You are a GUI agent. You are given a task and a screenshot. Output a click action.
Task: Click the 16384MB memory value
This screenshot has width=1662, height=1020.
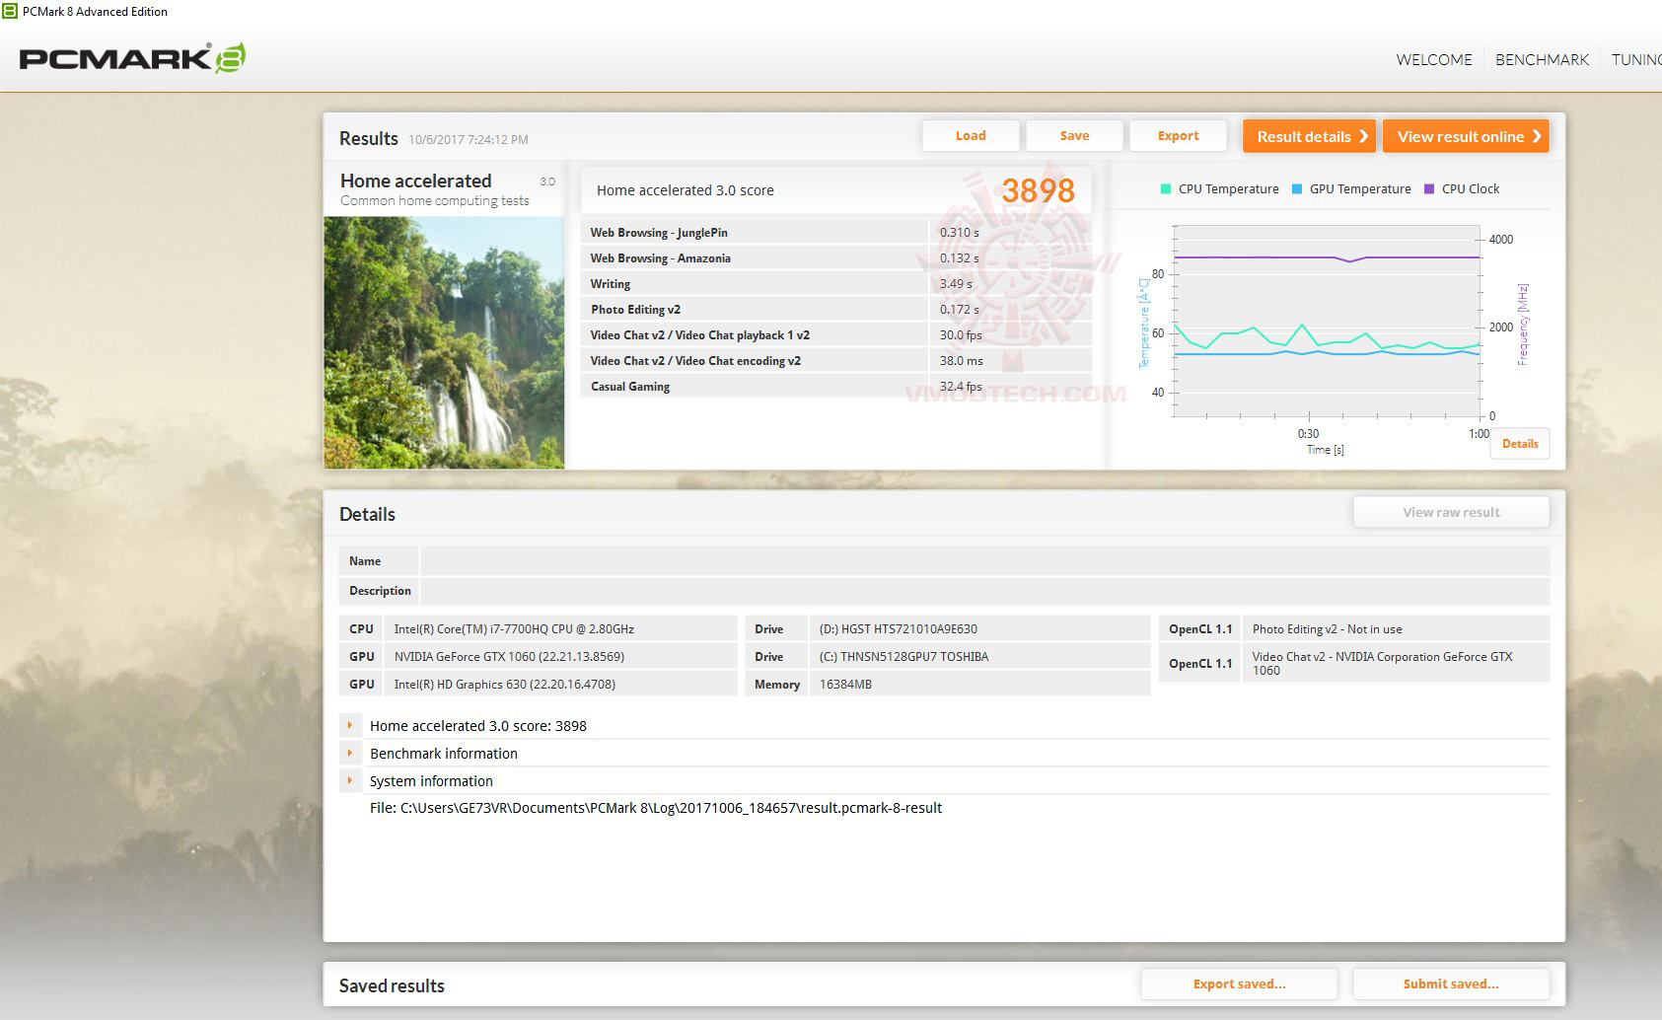(979, 684)
